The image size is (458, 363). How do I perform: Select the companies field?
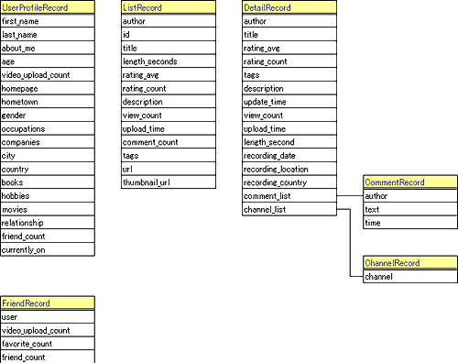coord(48,142)
